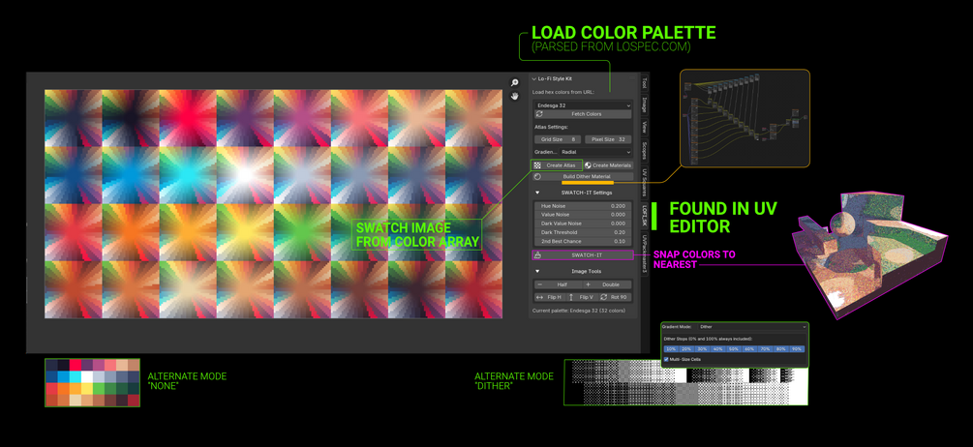Switch to the Scopes sidebar tab
Viewport: 973px width, 447px height.
pos(645,152)
